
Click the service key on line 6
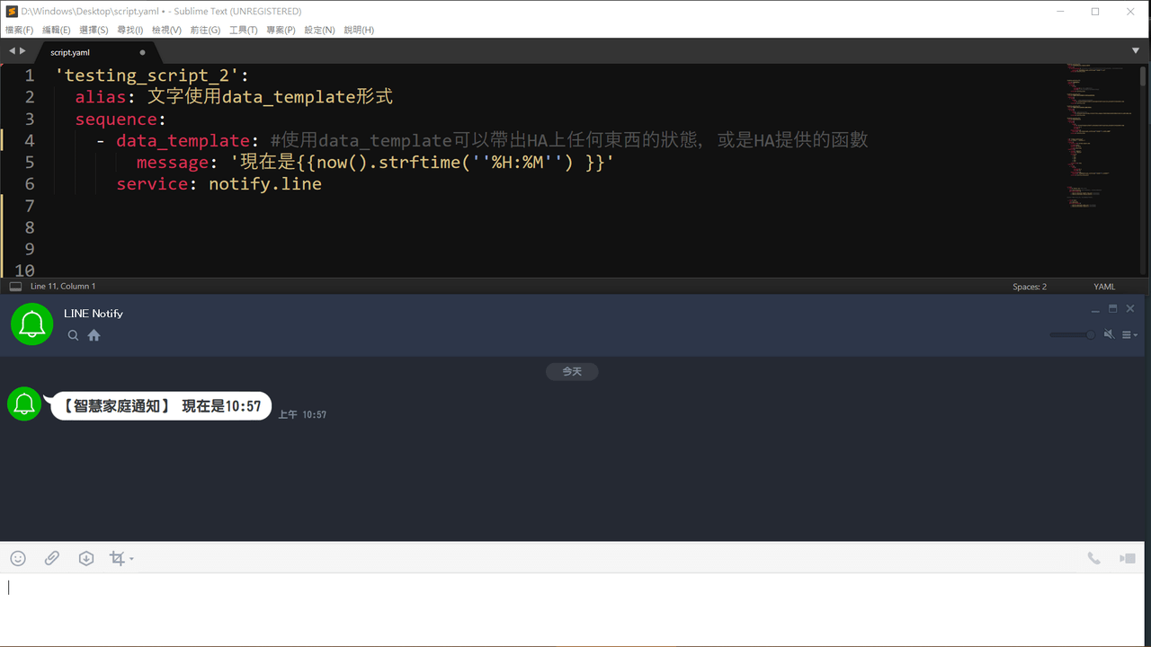[152, 184]
